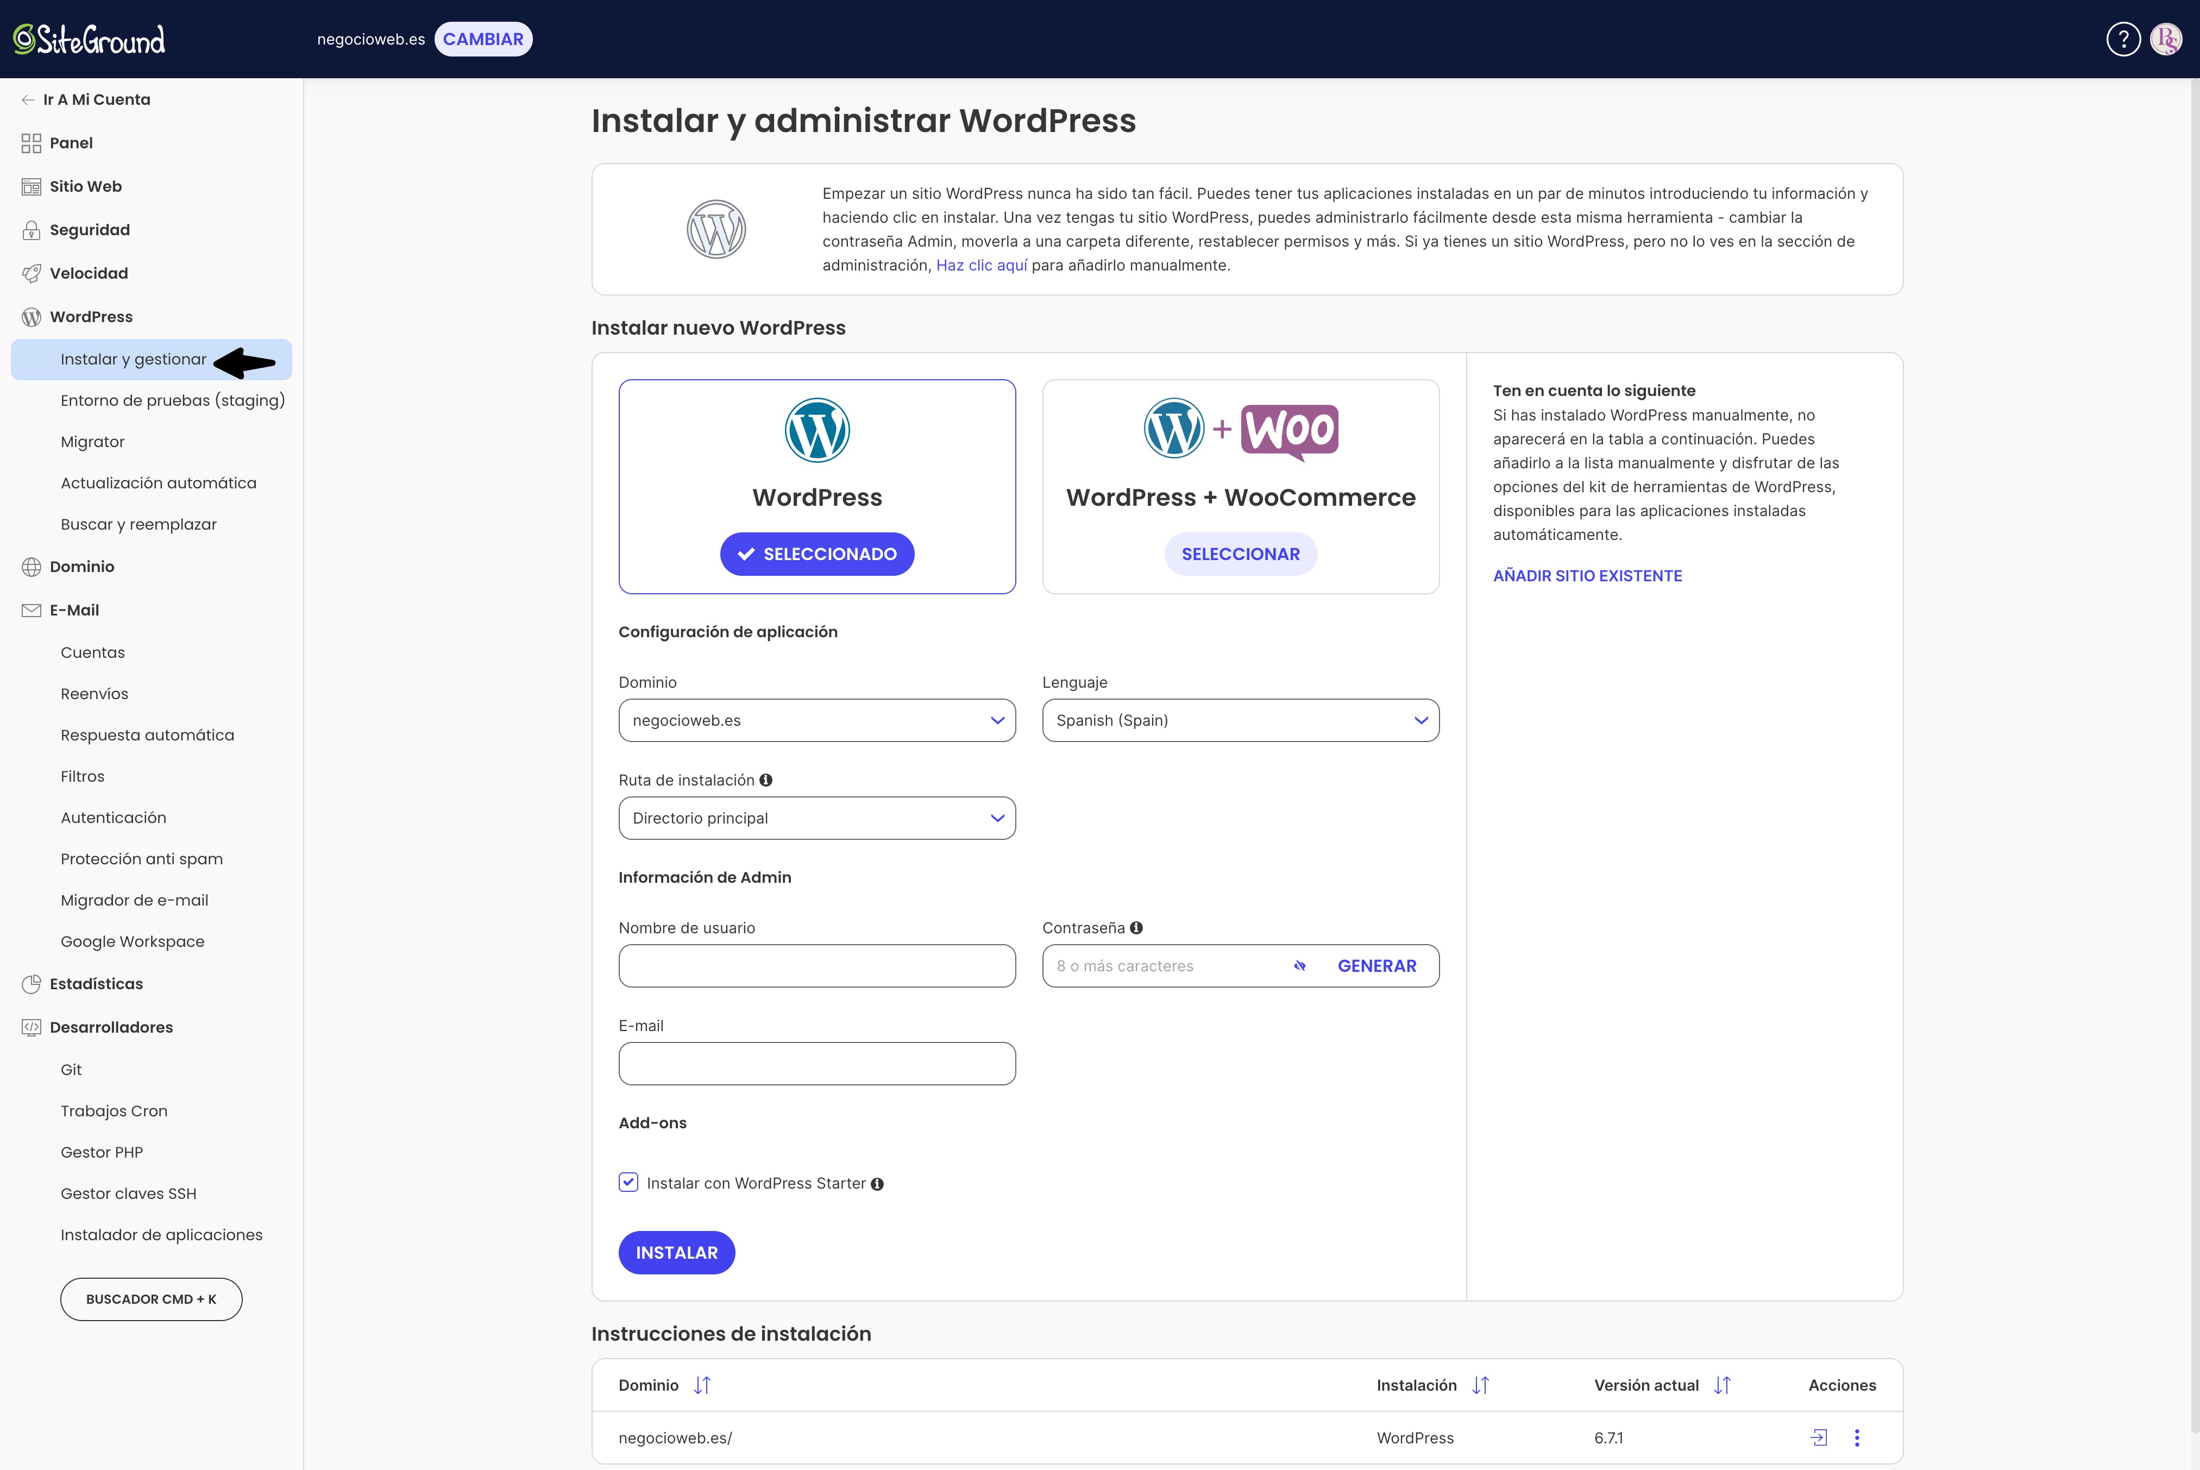Open Trabajos Cron
This screenshot has height=1470, width=2200.
tap(115, 1112)
